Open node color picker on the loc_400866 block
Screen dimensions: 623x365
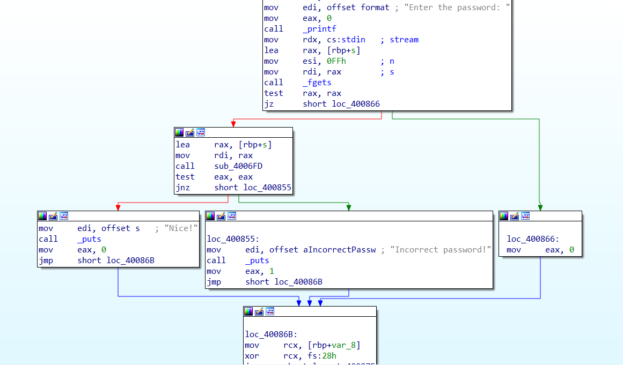pyautogui.click(x=504, y=216)
